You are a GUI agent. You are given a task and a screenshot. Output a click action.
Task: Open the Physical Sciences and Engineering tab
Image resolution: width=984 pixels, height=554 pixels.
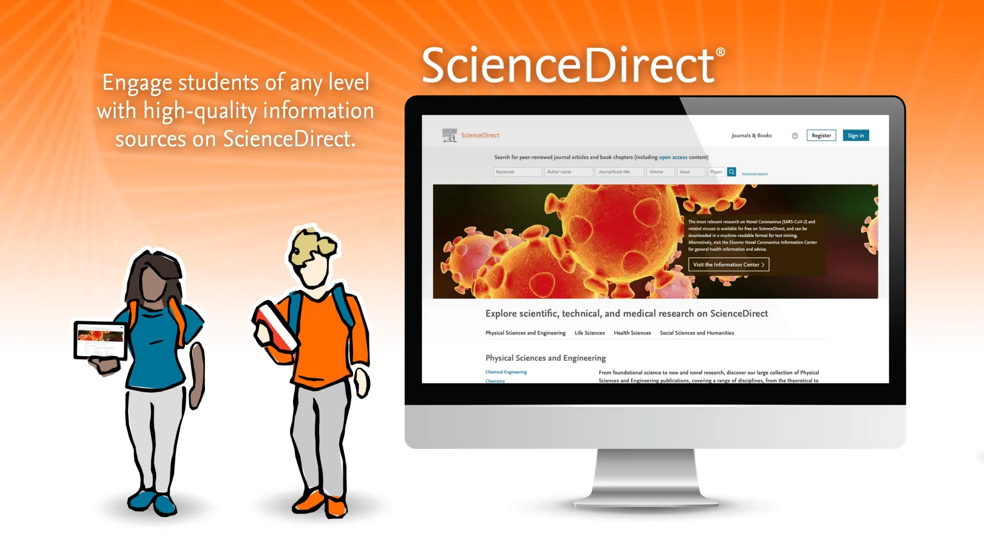[525, 333]
